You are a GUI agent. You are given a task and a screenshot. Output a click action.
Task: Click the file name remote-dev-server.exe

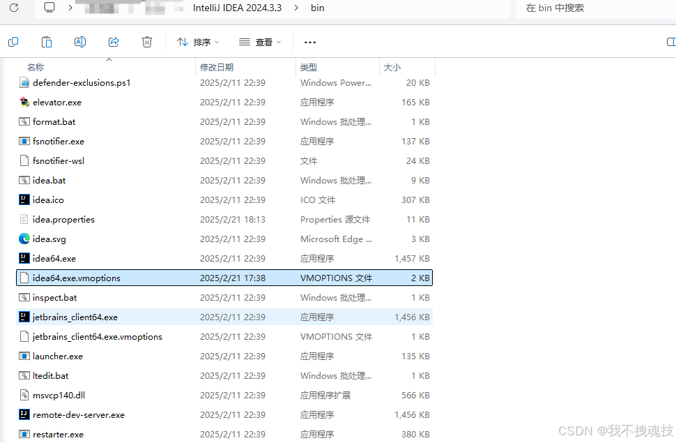(x=79, y=415)
